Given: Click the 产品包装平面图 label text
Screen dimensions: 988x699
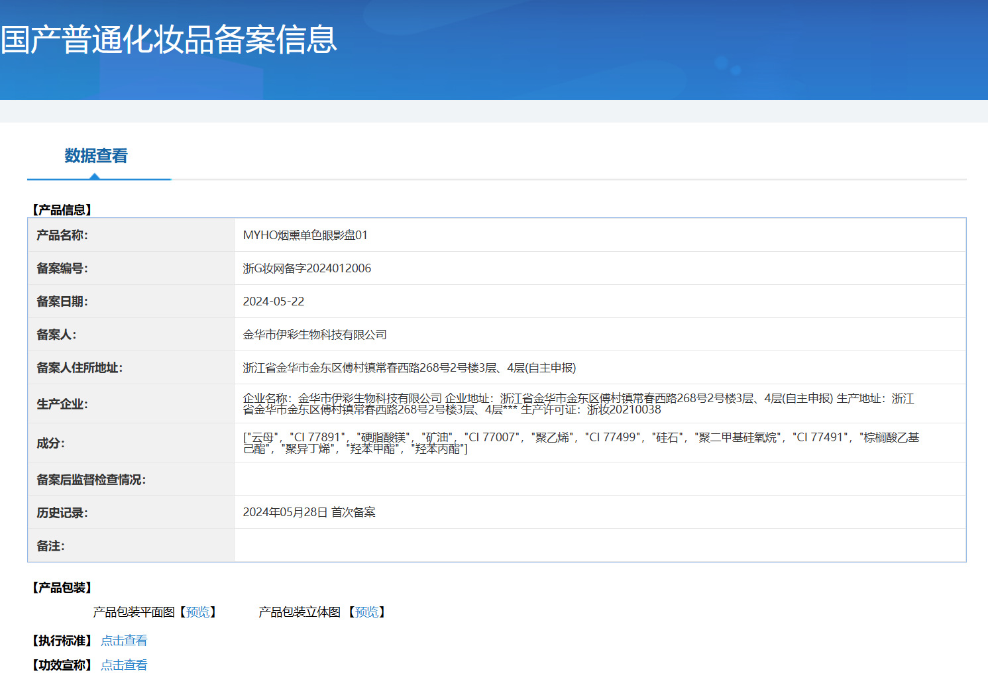Looking at the screenshot, I should [134, 612].
